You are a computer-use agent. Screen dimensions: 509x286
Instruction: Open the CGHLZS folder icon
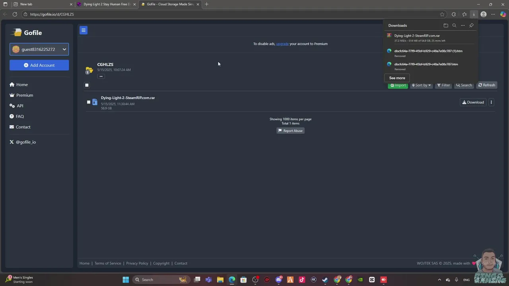pyautogui.click(x=89, y=70)
